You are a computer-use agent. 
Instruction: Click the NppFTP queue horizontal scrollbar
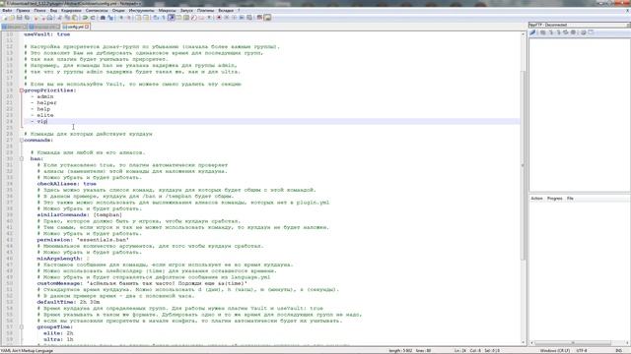pyautogui.click(x=573, y=343)
